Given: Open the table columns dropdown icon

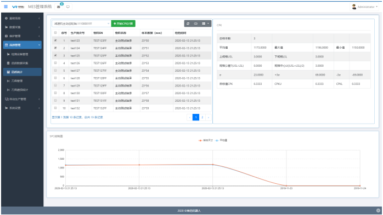Looking at the screenshot, I should pyautogui.click(x=205, y=24).
